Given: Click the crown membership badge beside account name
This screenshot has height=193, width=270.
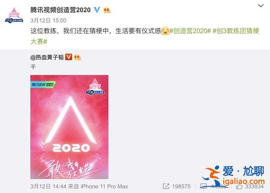Looking at the screenshot, I should point(107,10).
